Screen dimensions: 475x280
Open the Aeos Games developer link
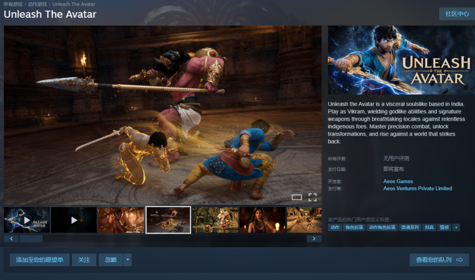(x=398, y=181)
